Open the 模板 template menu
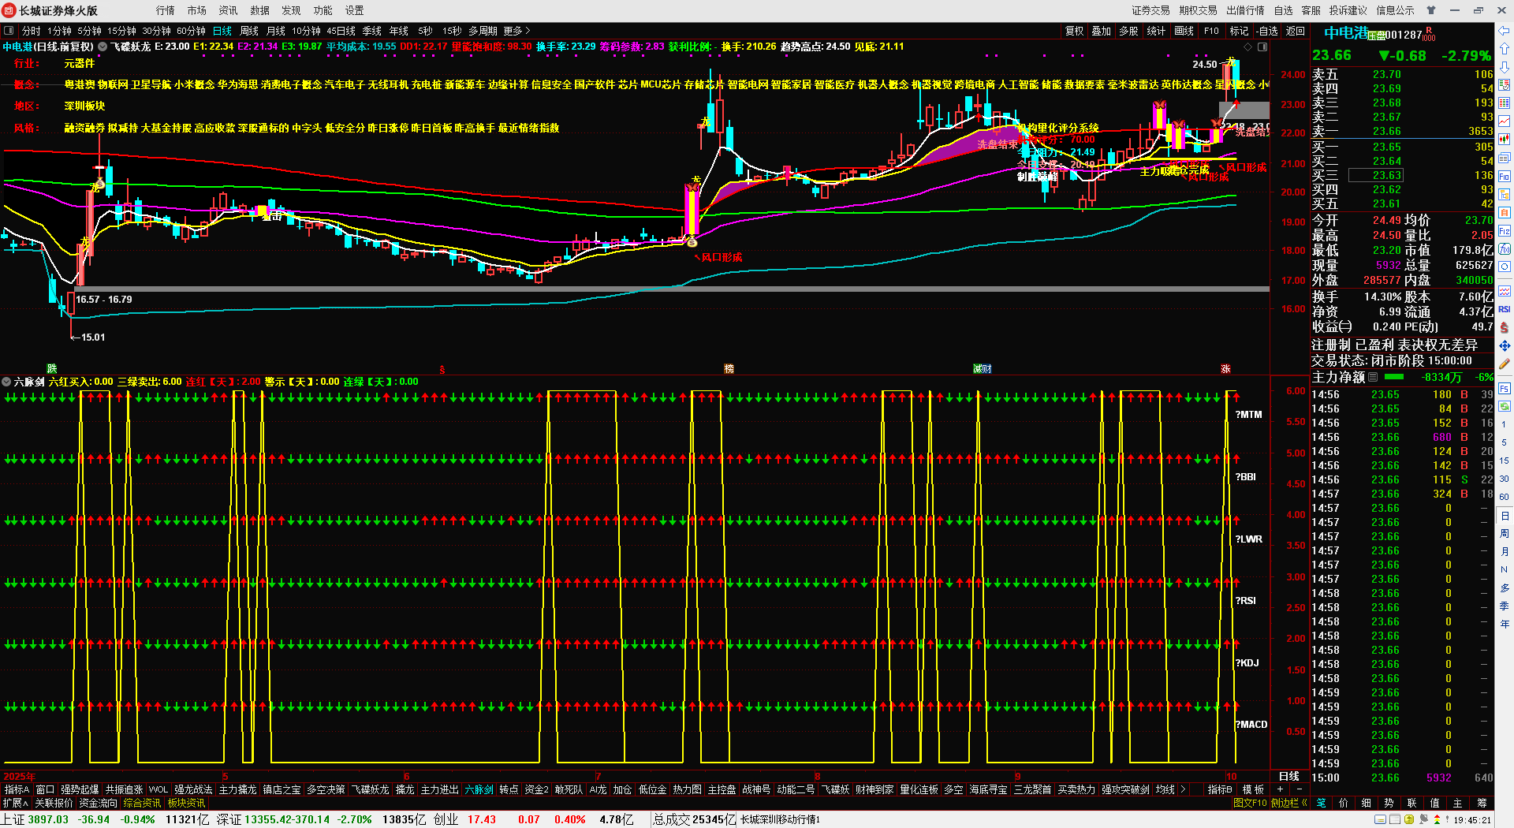1514x828 pixels. point(1253,789)
